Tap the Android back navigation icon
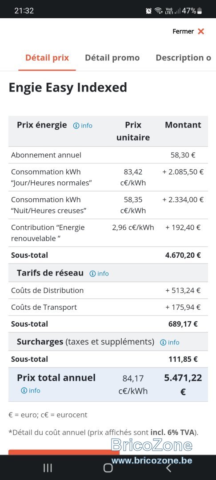Image resolution: width=216 pixels, height=480 pixels. coord(168,468)
